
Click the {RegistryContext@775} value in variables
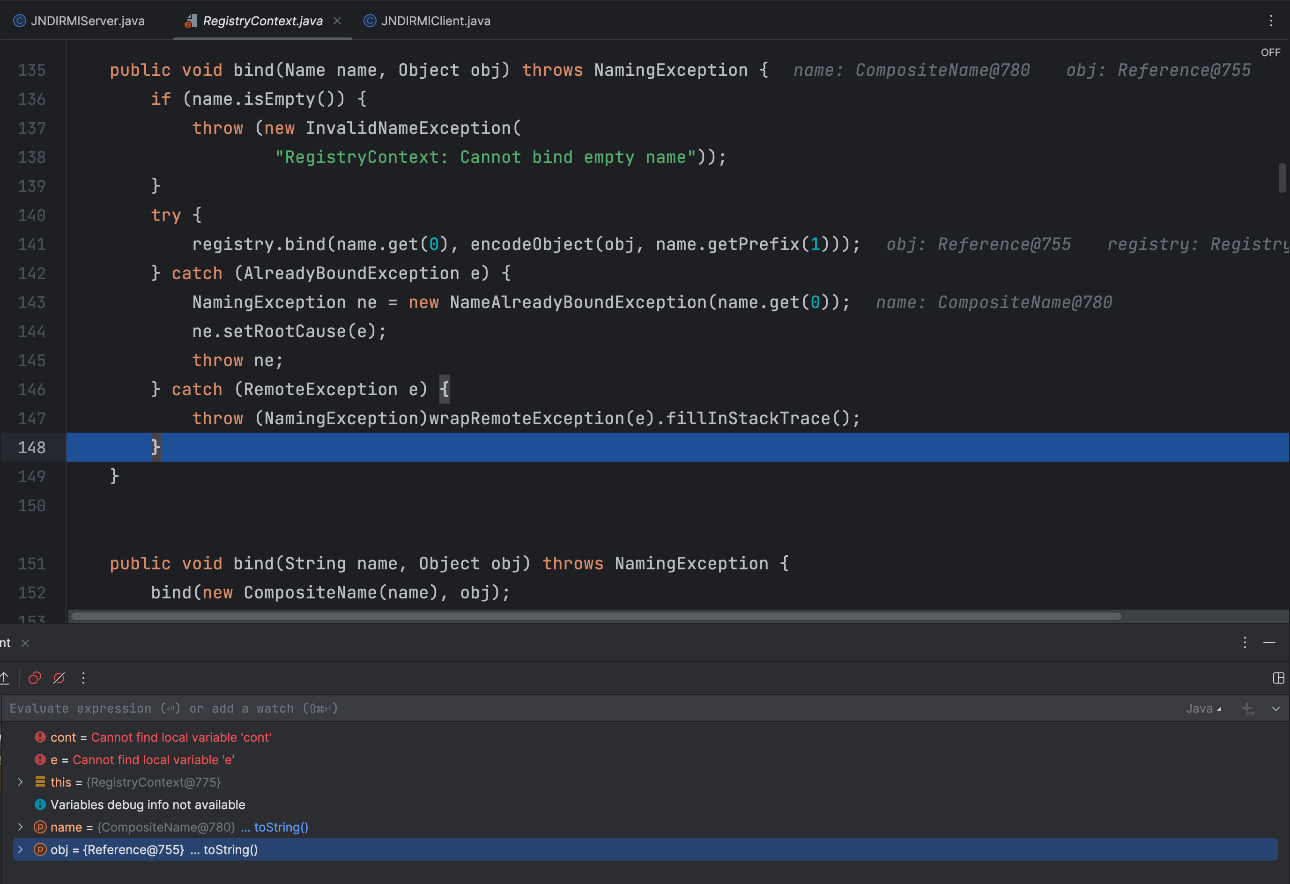[x=154, y=782]
